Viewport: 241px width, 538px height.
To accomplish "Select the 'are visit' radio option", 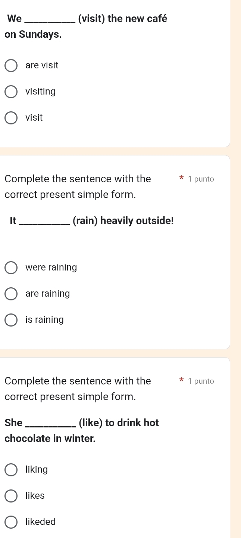I will click(11, 65).
